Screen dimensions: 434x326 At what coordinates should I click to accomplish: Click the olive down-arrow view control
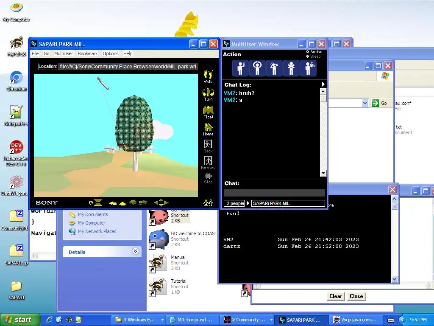tap(133, 202)
